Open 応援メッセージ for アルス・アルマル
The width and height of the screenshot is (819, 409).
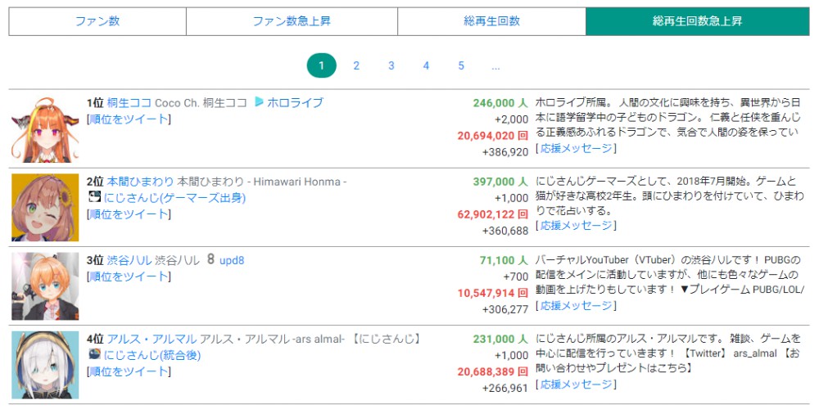tap(576, 384)
